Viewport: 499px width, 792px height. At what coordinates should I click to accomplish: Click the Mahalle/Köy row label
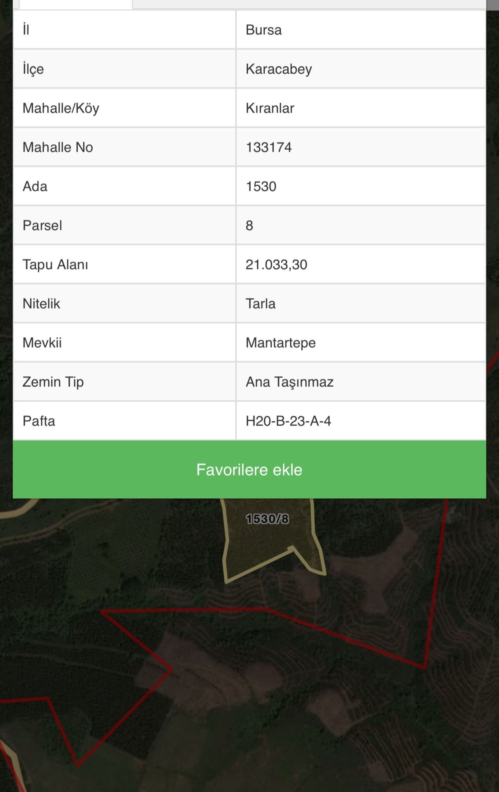(61, 108)
